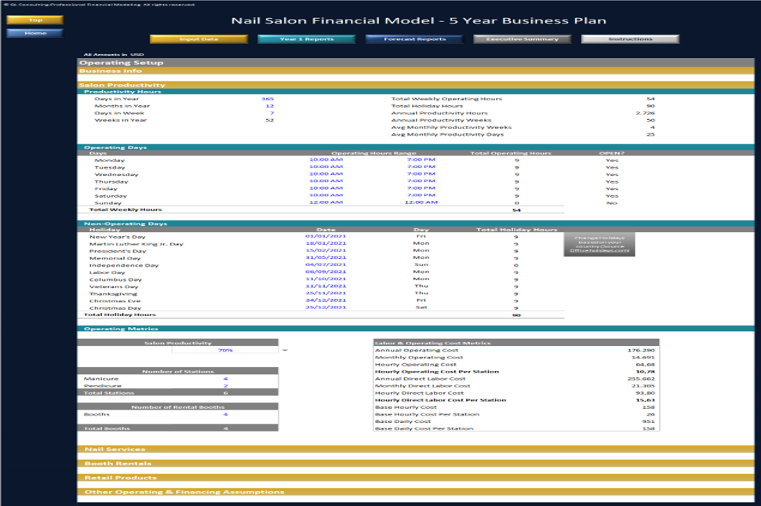This screenshot has height=506, width=761.
Task: Select the Days in Year value 365
Action: point(268,99)
